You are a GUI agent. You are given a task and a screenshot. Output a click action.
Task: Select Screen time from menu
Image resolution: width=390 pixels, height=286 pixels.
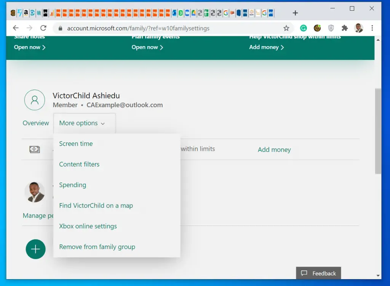[76, 144]
